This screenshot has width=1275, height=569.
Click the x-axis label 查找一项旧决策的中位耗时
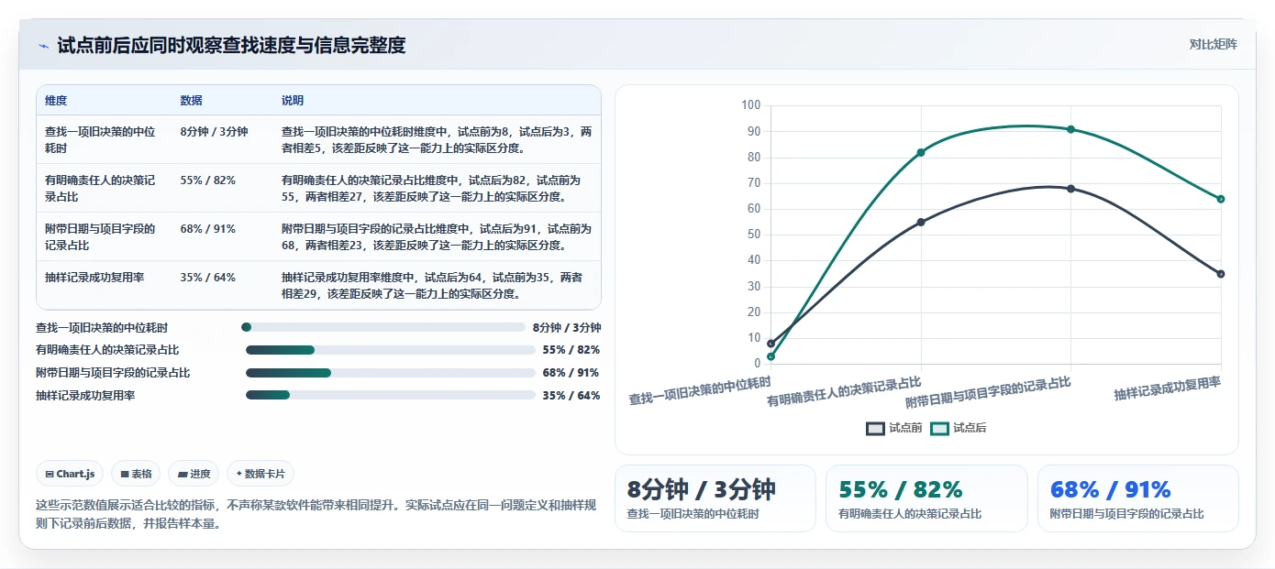700,390
